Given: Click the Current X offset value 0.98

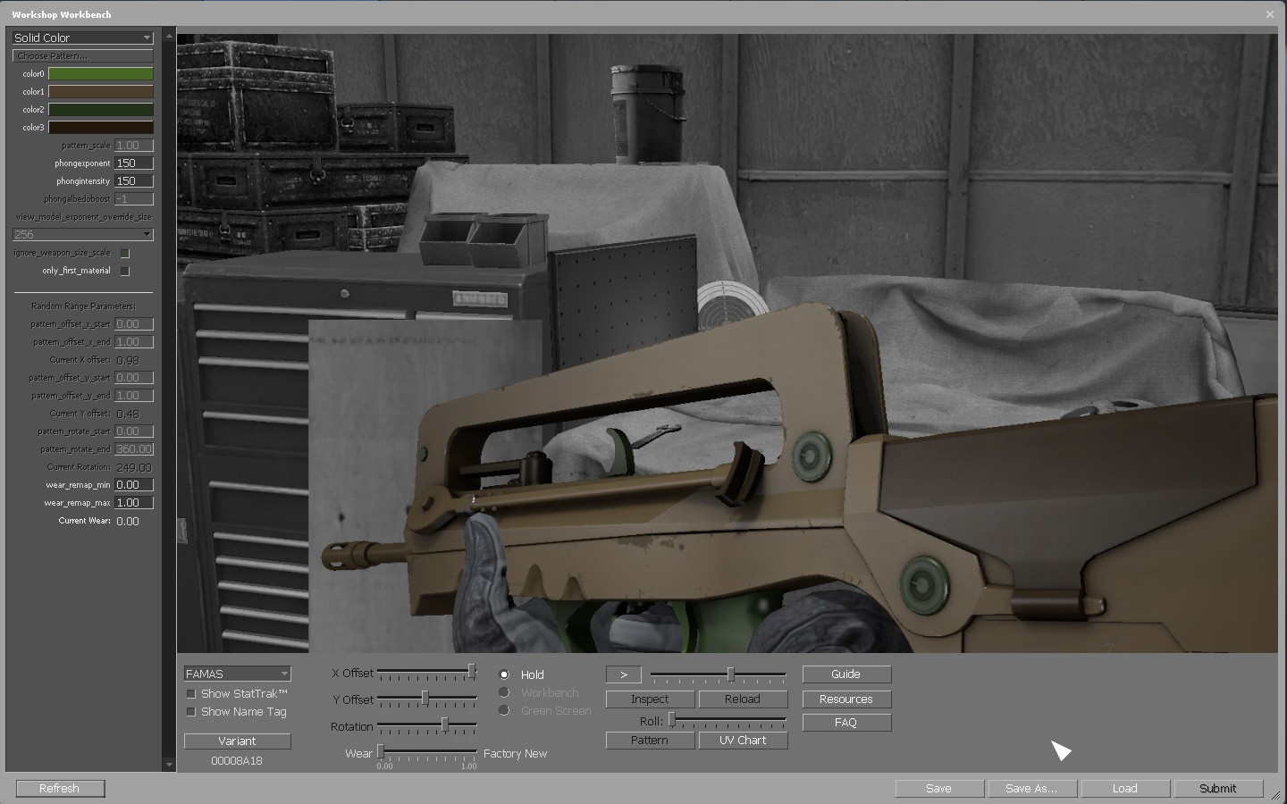Looking at the screenshot, I should pos(128,360).
